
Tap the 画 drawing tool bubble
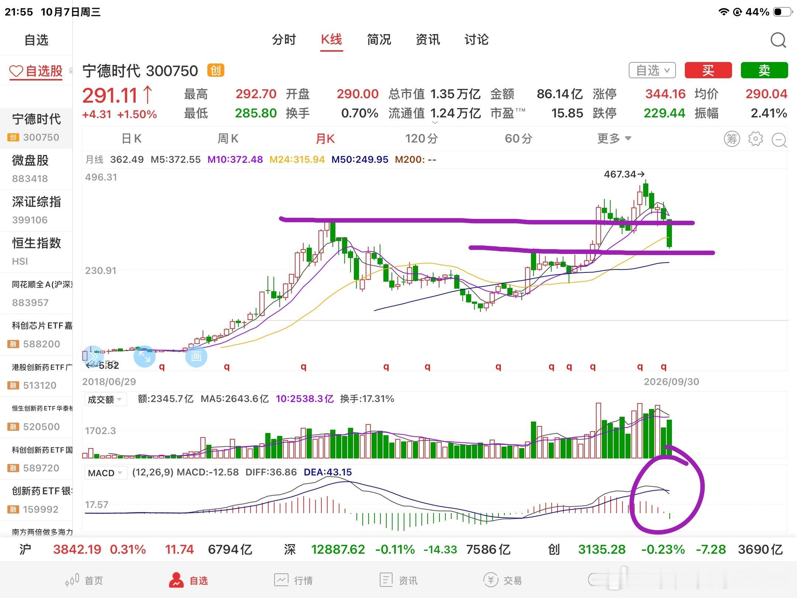click(196, 357)
